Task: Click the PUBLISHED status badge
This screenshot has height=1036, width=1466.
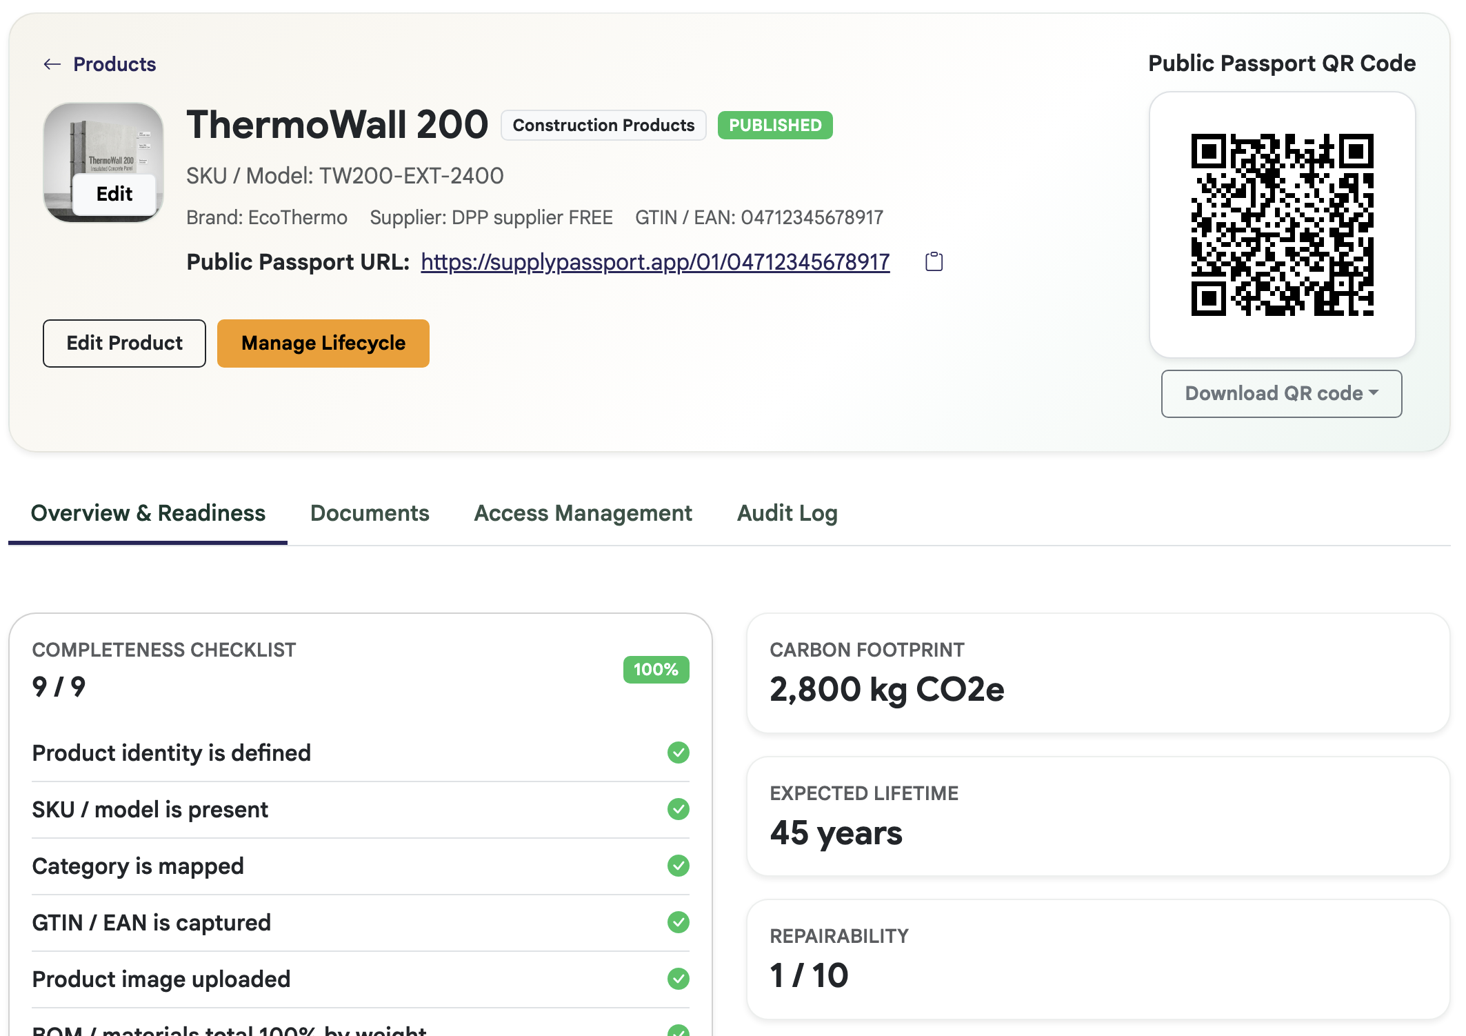Action: click(x=775, y=126)
